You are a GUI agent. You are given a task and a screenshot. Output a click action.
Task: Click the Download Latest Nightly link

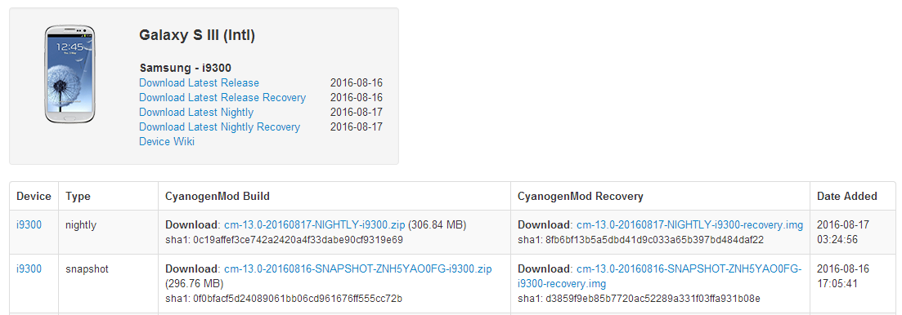(196, 112)
